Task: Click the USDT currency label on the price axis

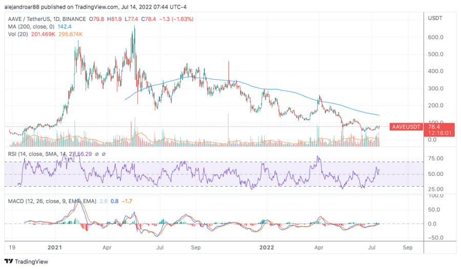Action: pyautogui.click(x=435, y=18)
